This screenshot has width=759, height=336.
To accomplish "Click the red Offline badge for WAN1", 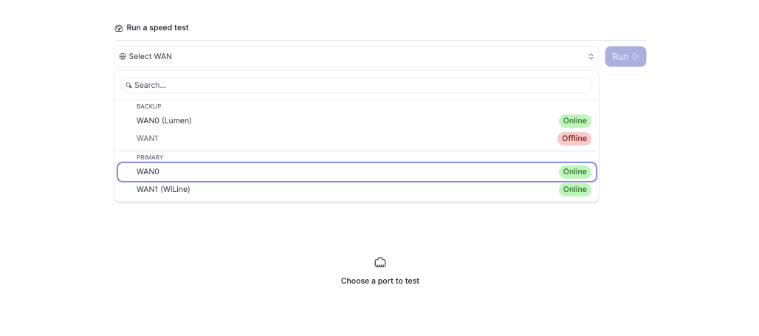I will (574, 139).
